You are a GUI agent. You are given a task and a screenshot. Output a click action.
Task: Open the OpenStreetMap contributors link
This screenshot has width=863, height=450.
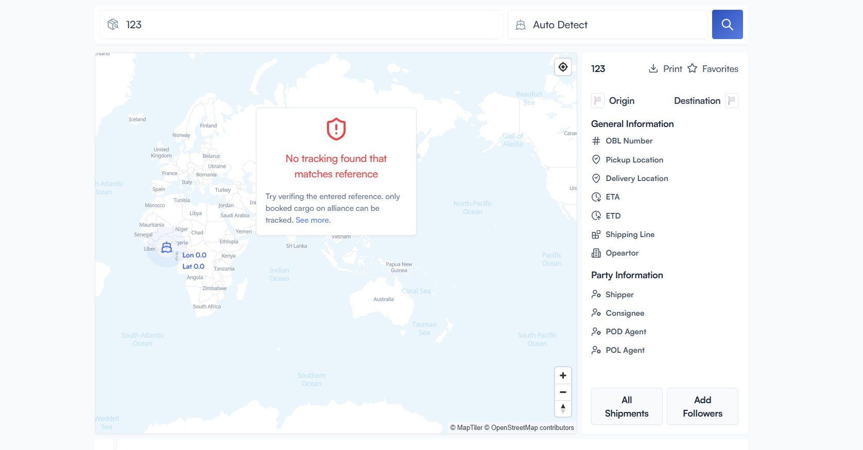(529, 427)
